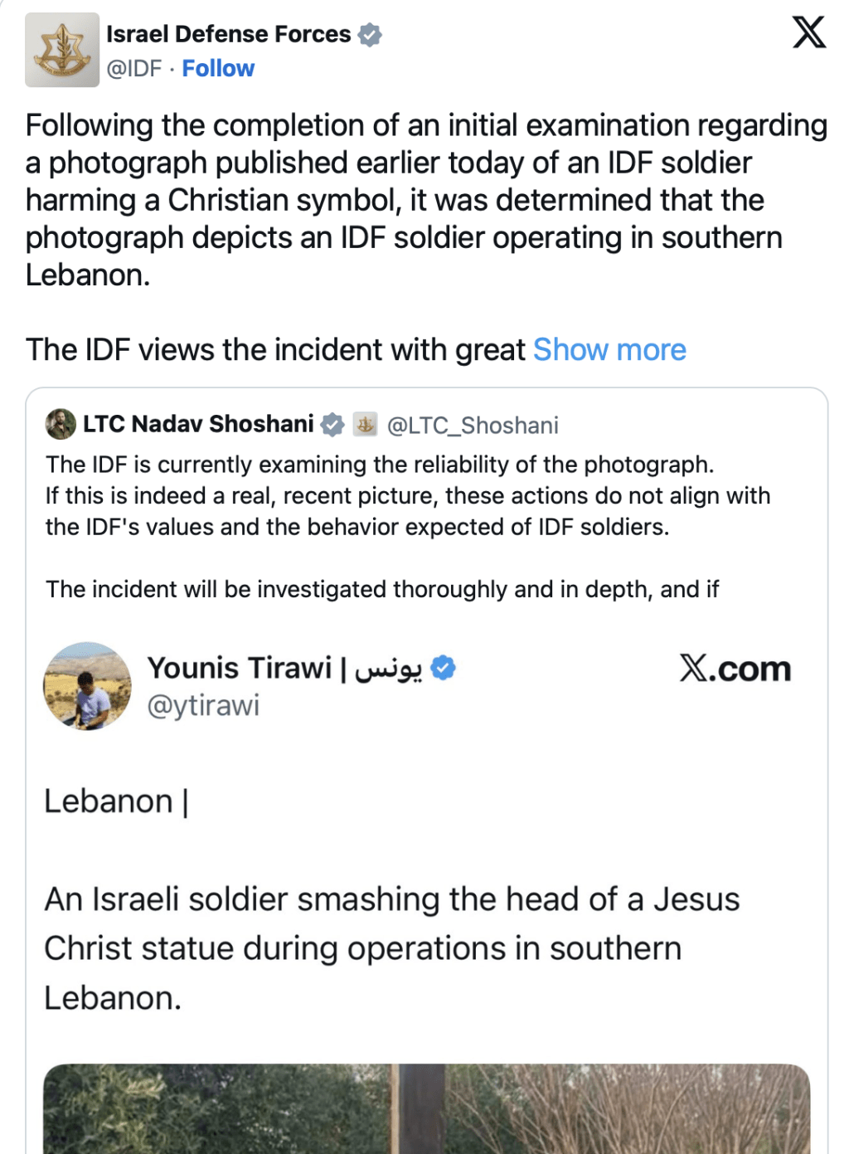This screenshot has width=849, height=1154.
Task: Open the Israel Defense Forces account name
Action: tap(228, 34)
